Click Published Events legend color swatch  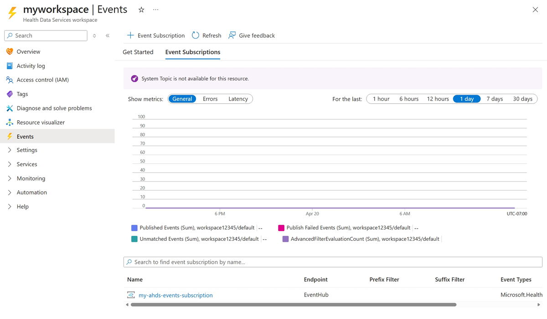(134, 228)
